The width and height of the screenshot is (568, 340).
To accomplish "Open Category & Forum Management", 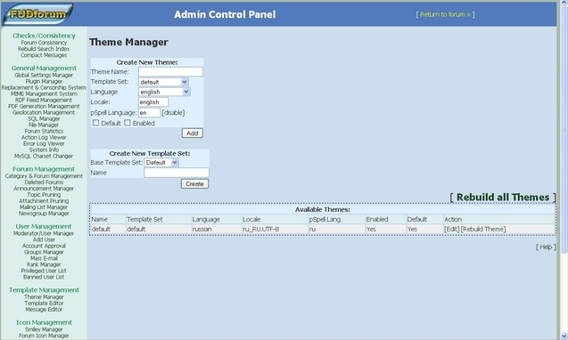I will tap(44, 176).
